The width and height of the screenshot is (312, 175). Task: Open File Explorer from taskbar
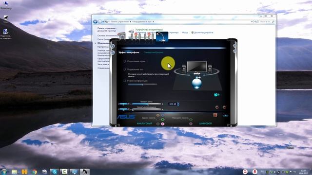[14, 172]
